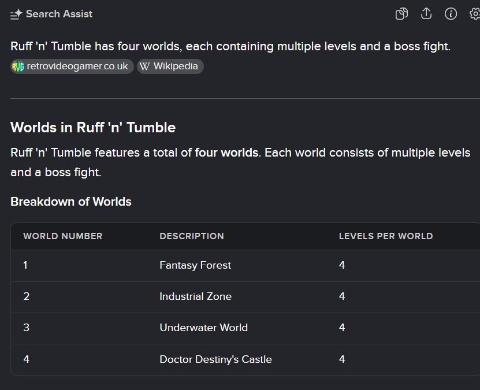Select the Industrial Zone table cell

[x=195, y=296]
